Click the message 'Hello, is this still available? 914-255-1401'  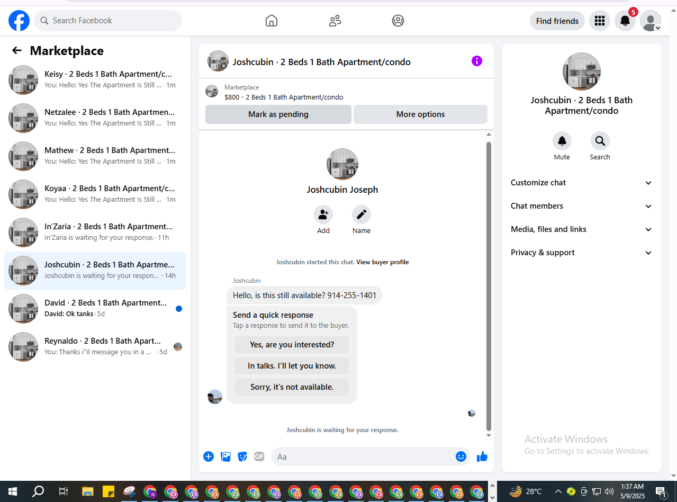pos(304,295)
